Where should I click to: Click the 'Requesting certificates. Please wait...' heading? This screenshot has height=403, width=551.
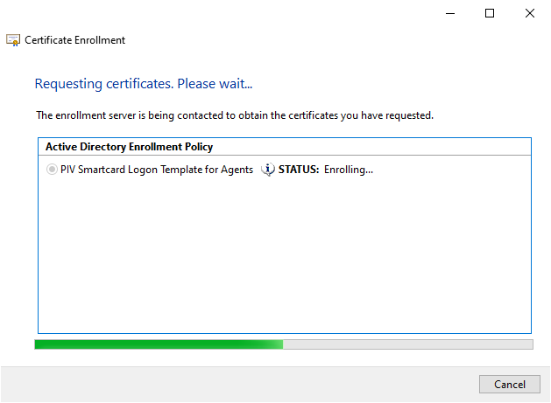click(x=144, y=84)
